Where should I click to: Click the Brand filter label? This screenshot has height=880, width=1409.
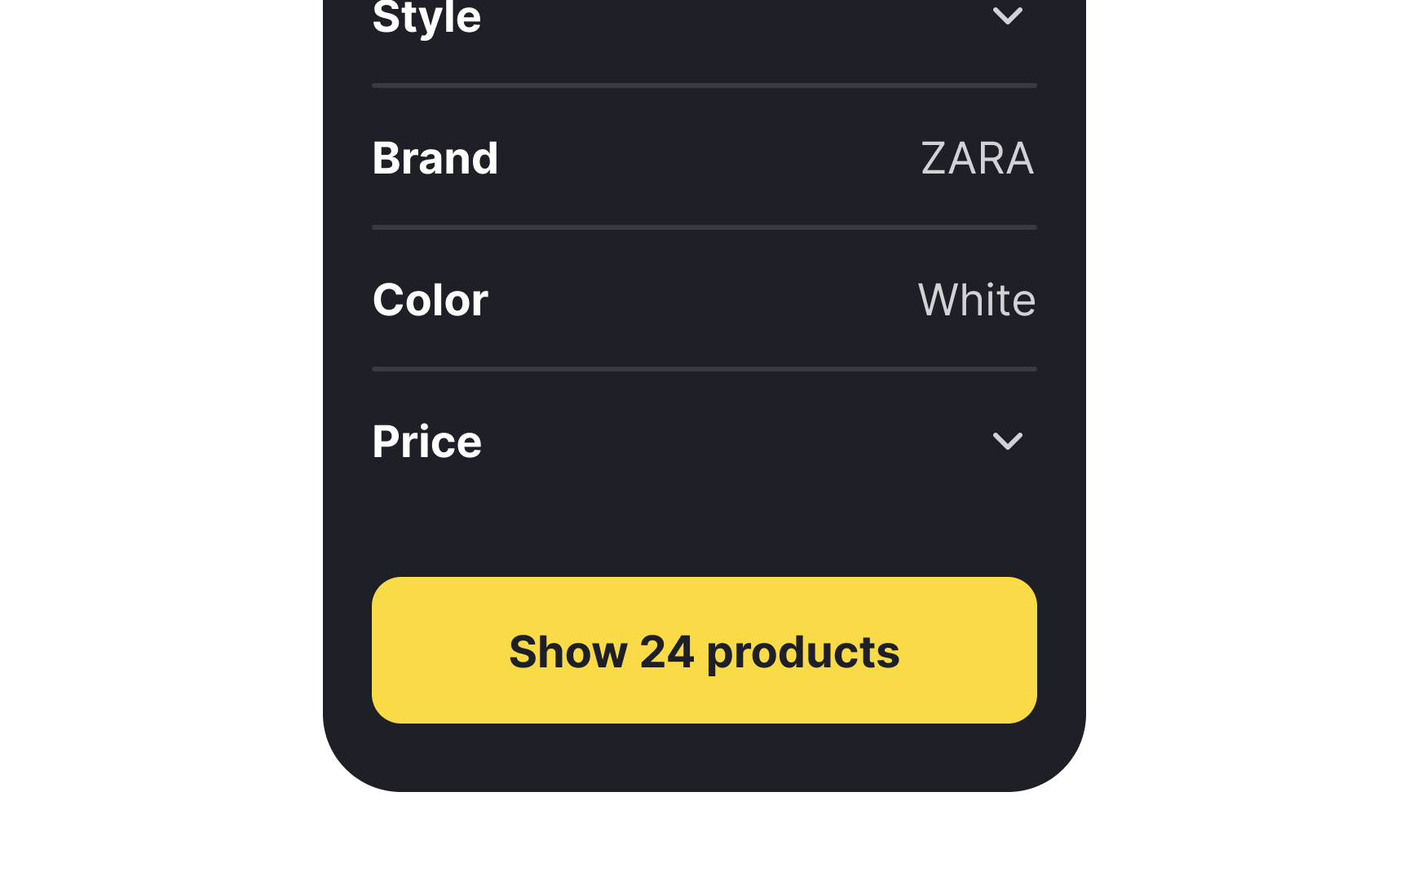435,157
